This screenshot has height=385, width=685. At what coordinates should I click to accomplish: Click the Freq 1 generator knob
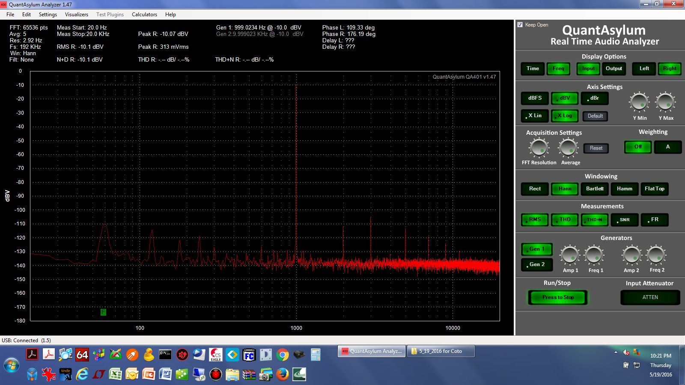coord(594,255)
